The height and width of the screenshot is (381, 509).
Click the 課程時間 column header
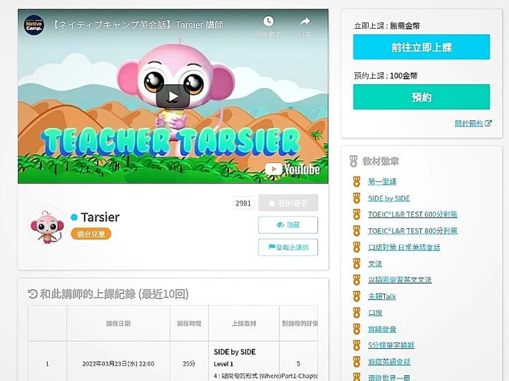click(189, 323)
